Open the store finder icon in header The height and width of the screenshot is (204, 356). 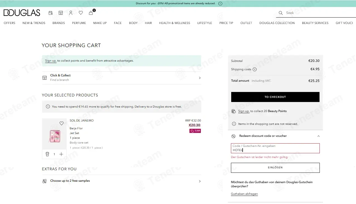click(61, 13)
